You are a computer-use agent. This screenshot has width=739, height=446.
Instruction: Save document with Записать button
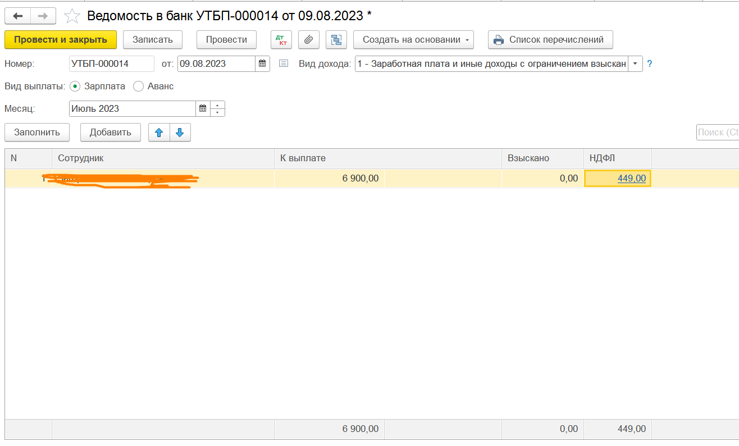tap(152, 40)
